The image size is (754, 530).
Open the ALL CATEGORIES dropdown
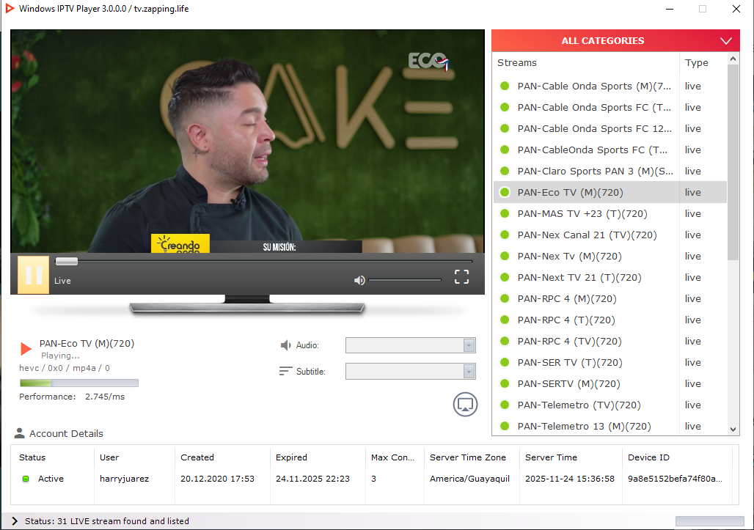tap(615, 41)
